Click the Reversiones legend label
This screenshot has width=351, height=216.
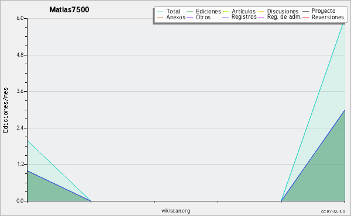pyautogui.click(x=328, y=17)
